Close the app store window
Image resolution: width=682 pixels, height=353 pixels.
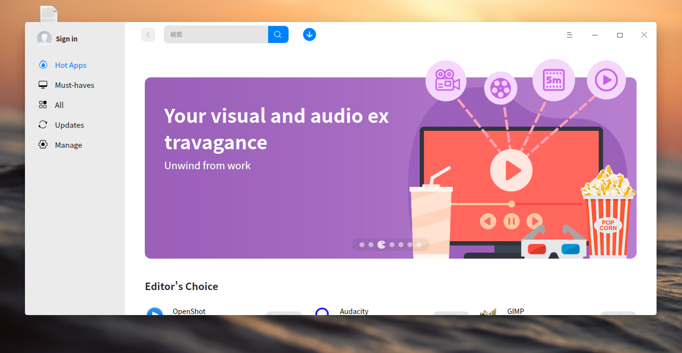644,35
